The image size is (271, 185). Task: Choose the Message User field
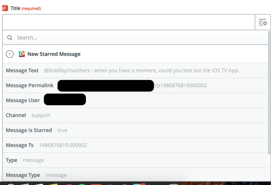point(135,100)
